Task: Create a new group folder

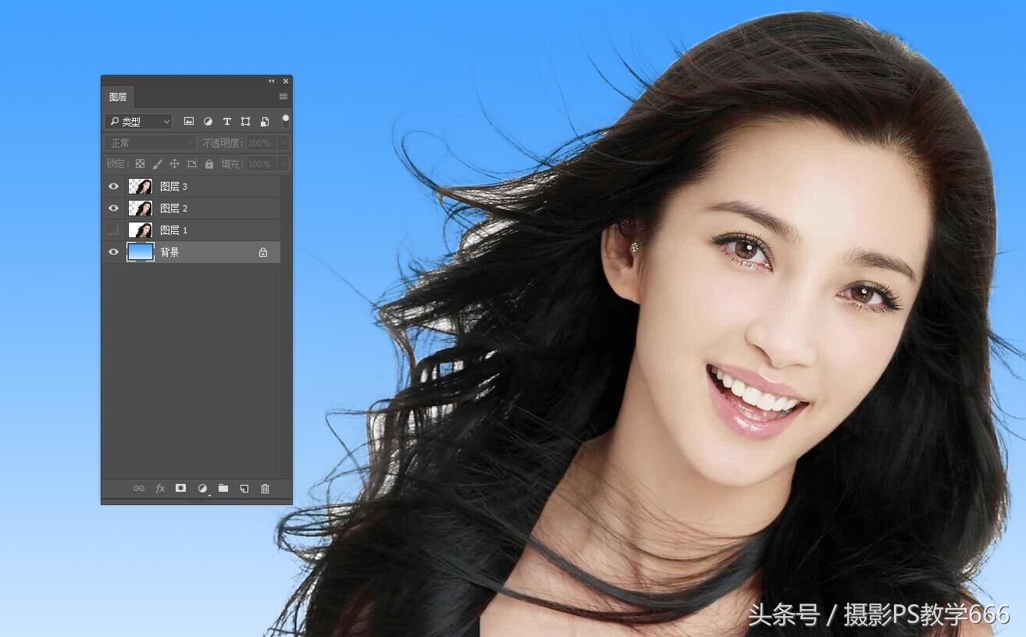Action: [x=223, y=488]
